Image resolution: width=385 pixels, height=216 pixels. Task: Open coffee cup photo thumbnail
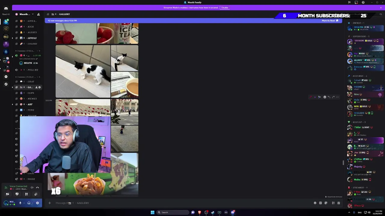125,85
